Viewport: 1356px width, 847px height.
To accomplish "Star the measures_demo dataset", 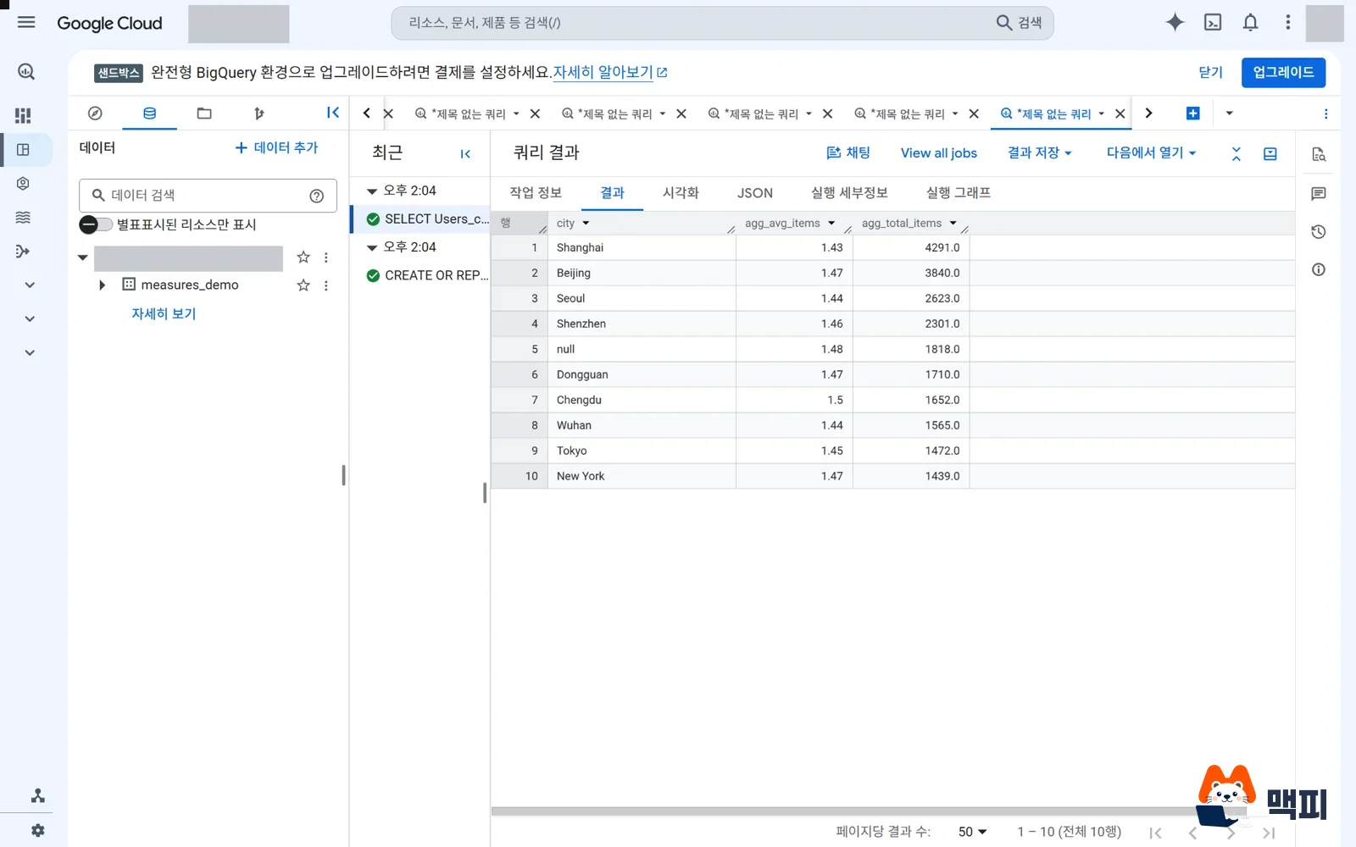I will tap(303, 285).
